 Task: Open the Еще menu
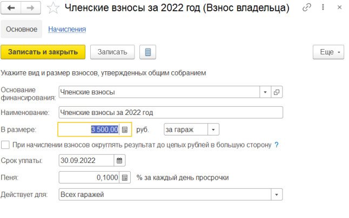(x=328, y=52)
